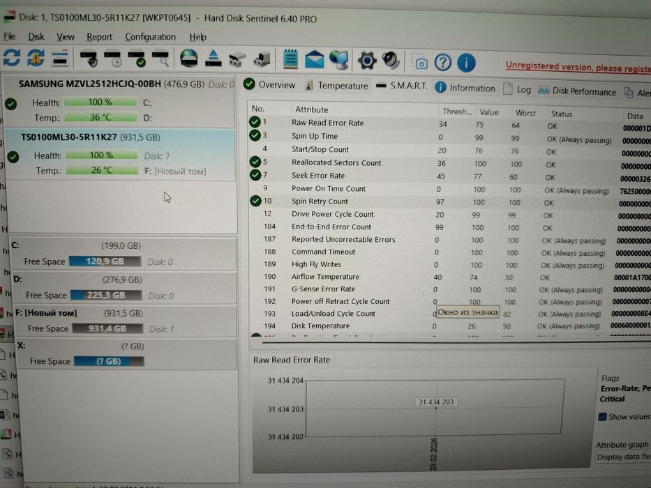Click the Samsung 36 °C temperature bar
Image resolution: width=651 pixels, height=488 pixels.
click(x=101, y=117)
